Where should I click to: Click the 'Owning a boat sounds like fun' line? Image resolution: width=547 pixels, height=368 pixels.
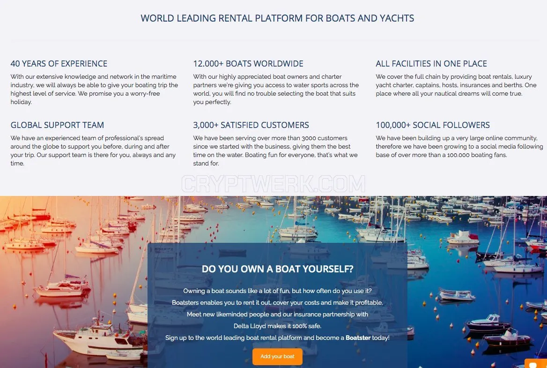pos(277,291)
